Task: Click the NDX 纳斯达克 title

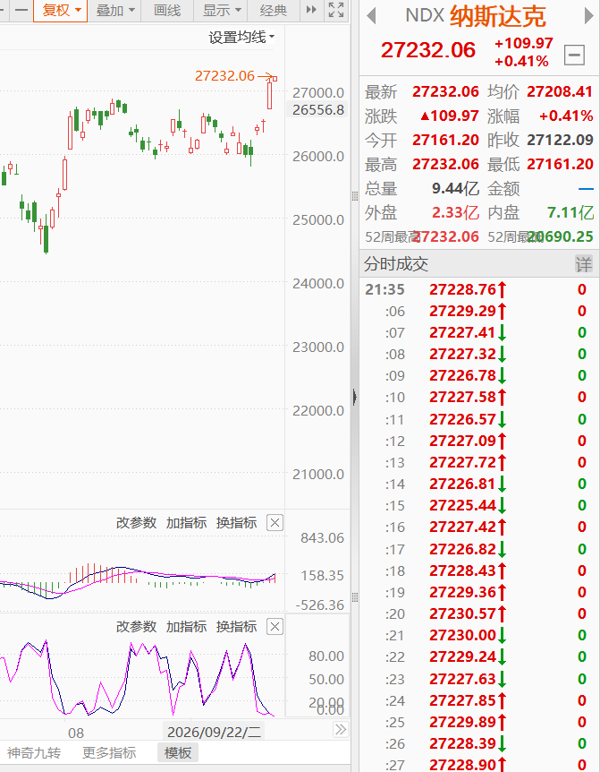Action: (476, 16)
